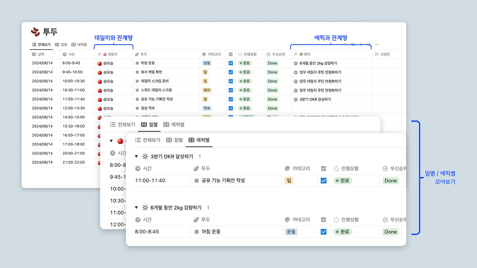Select the blue 운동 category tag

pos(206,63)
